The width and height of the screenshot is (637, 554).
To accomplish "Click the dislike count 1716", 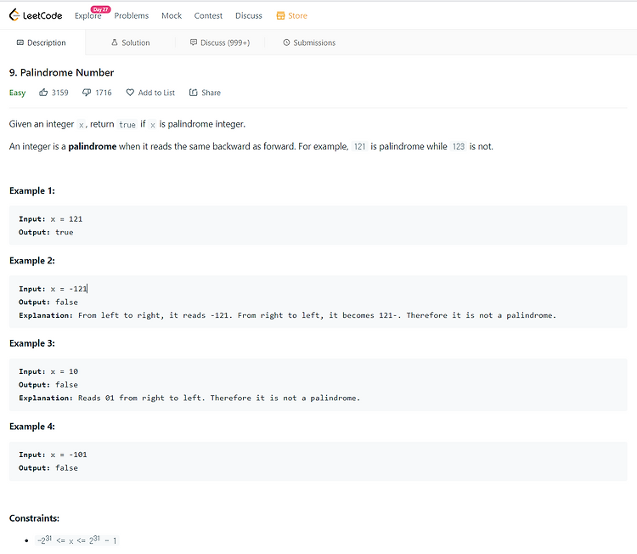I will coord(103,93).
